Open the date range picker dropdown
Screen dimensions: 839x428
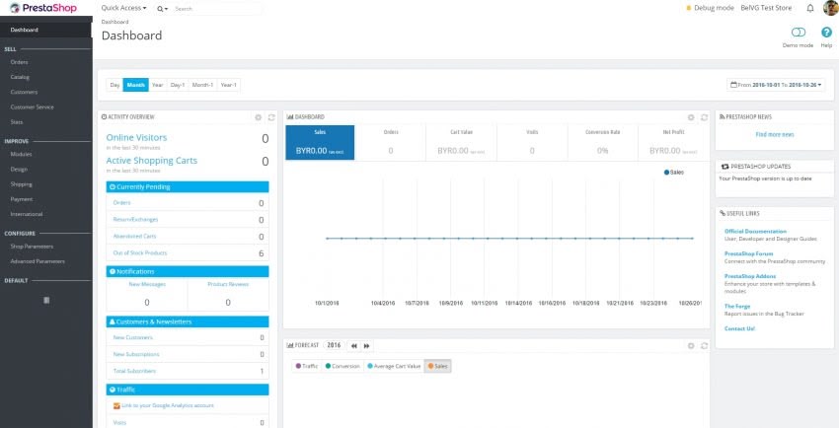click(x=775, y=85)
